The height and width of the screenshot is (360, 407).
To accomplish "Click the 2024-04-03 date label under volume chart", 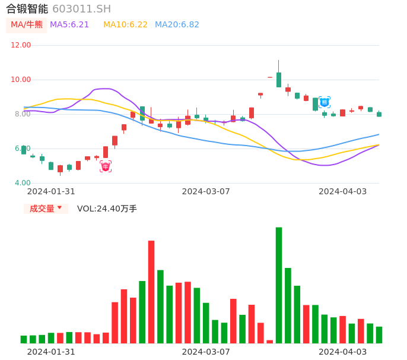I will click(342, 352).
